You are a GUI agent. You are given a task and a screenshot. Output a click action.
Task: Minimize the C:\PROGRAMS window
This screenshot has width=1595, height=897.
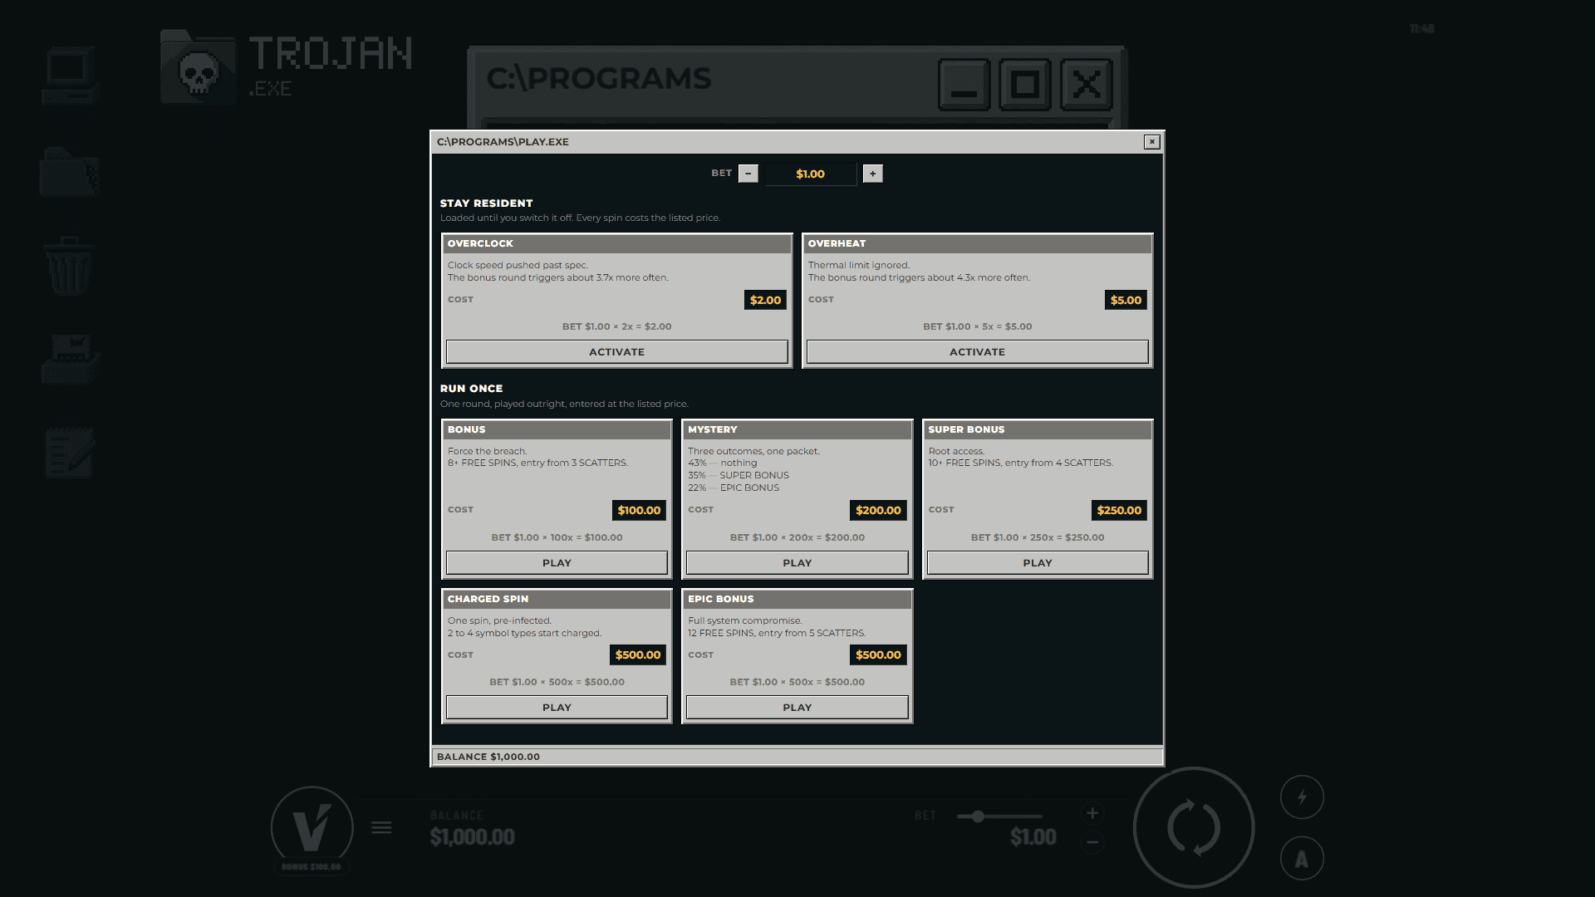coord(964,85)
